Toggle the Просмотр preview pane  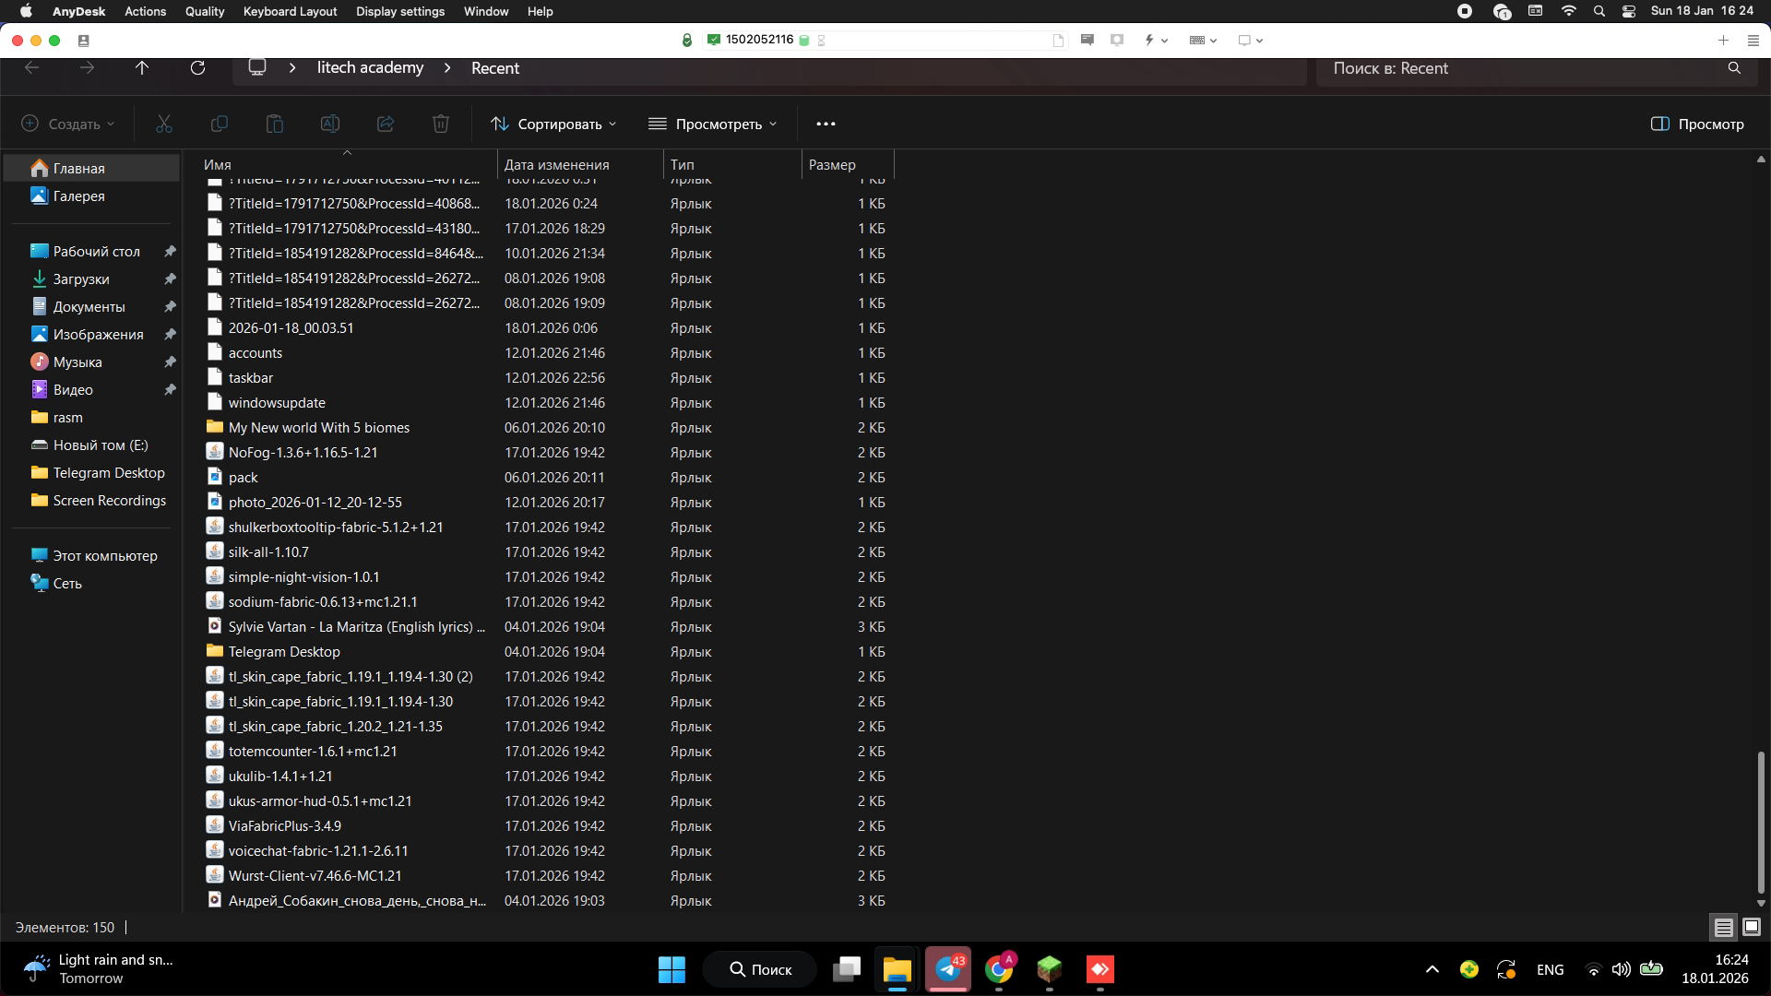[1697, 124]
